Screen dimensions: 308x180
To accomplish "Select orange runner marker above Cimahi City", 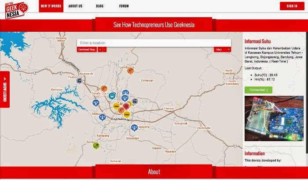I will tap(104, 89).
